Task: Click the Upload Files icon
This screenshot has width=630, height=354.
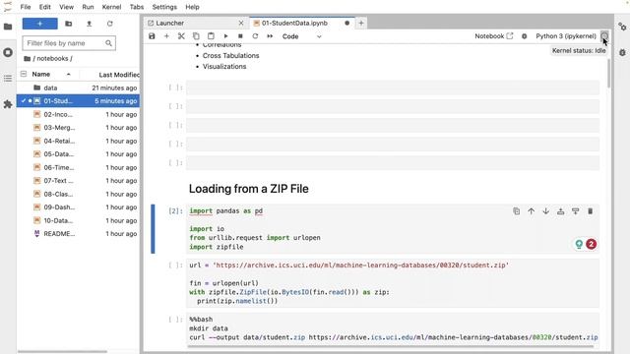Action: (90, 24)
